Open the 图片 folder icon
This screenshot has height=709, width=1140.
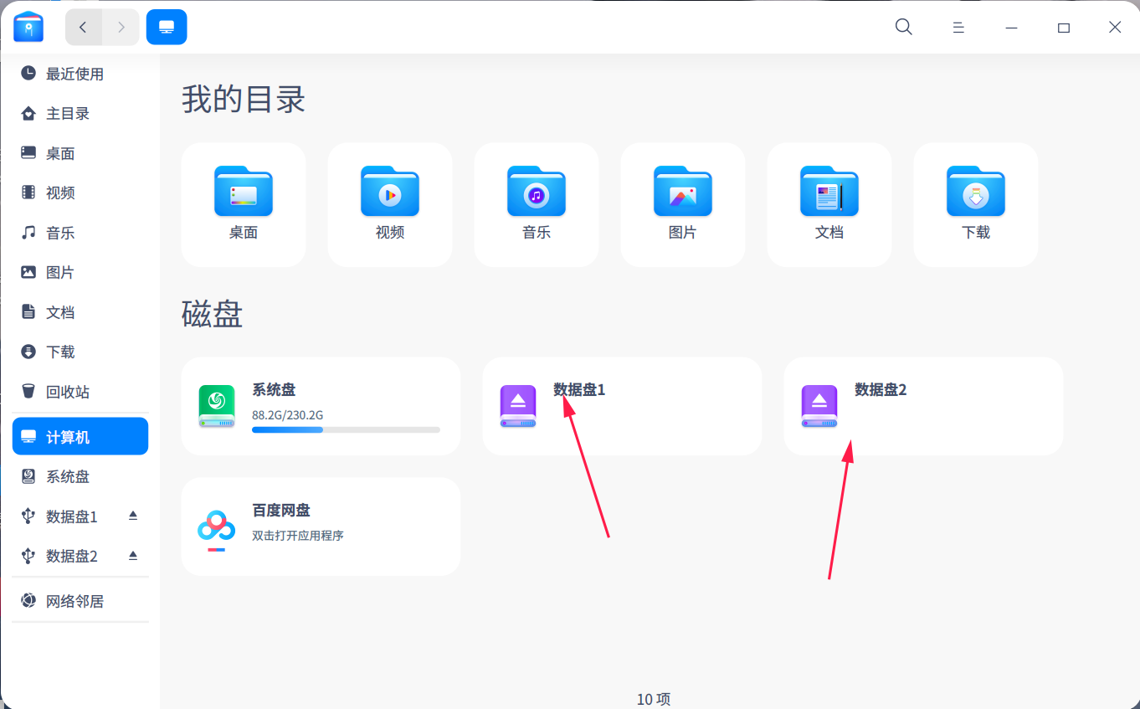(x=682, y=192)
